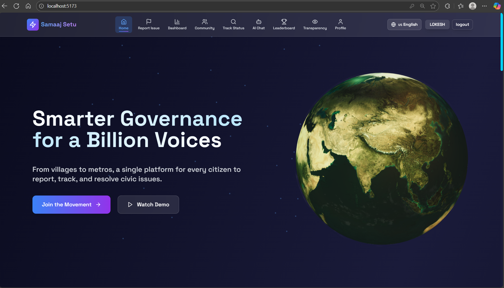Click the rotating Earth globe
Image resolution: width=504 pixels, height=288 pixels.
[x=382, y=158]
